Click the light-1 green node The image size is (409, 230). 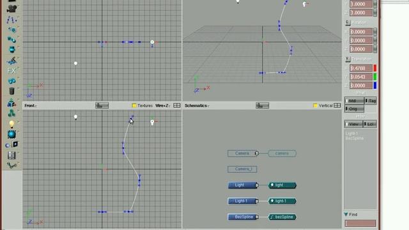[282, 201]
